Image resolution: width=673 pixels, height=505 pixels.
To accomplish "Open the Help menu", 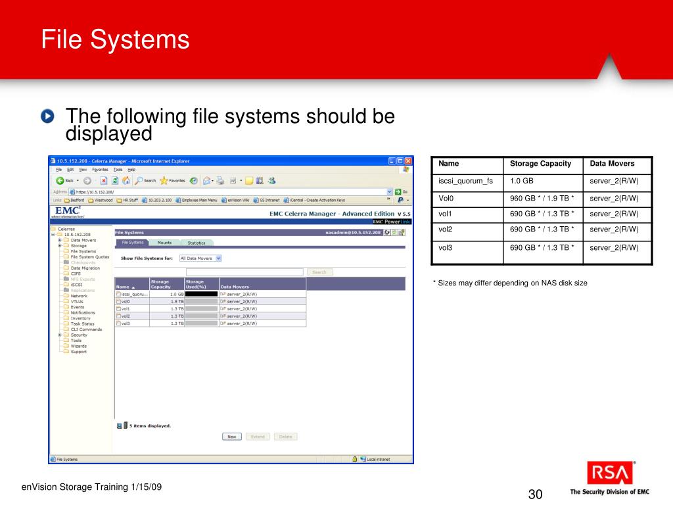I will tap(131, 170).
